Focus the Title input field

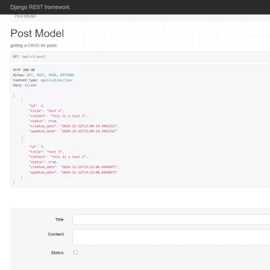[171, 219]
